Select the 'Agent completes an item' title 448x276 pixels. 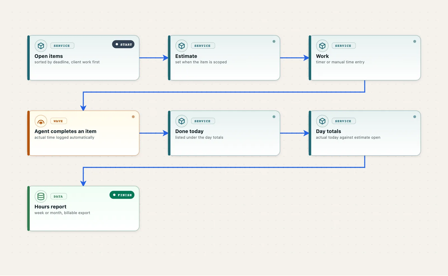pyautogui.click(x=66, y=131)
